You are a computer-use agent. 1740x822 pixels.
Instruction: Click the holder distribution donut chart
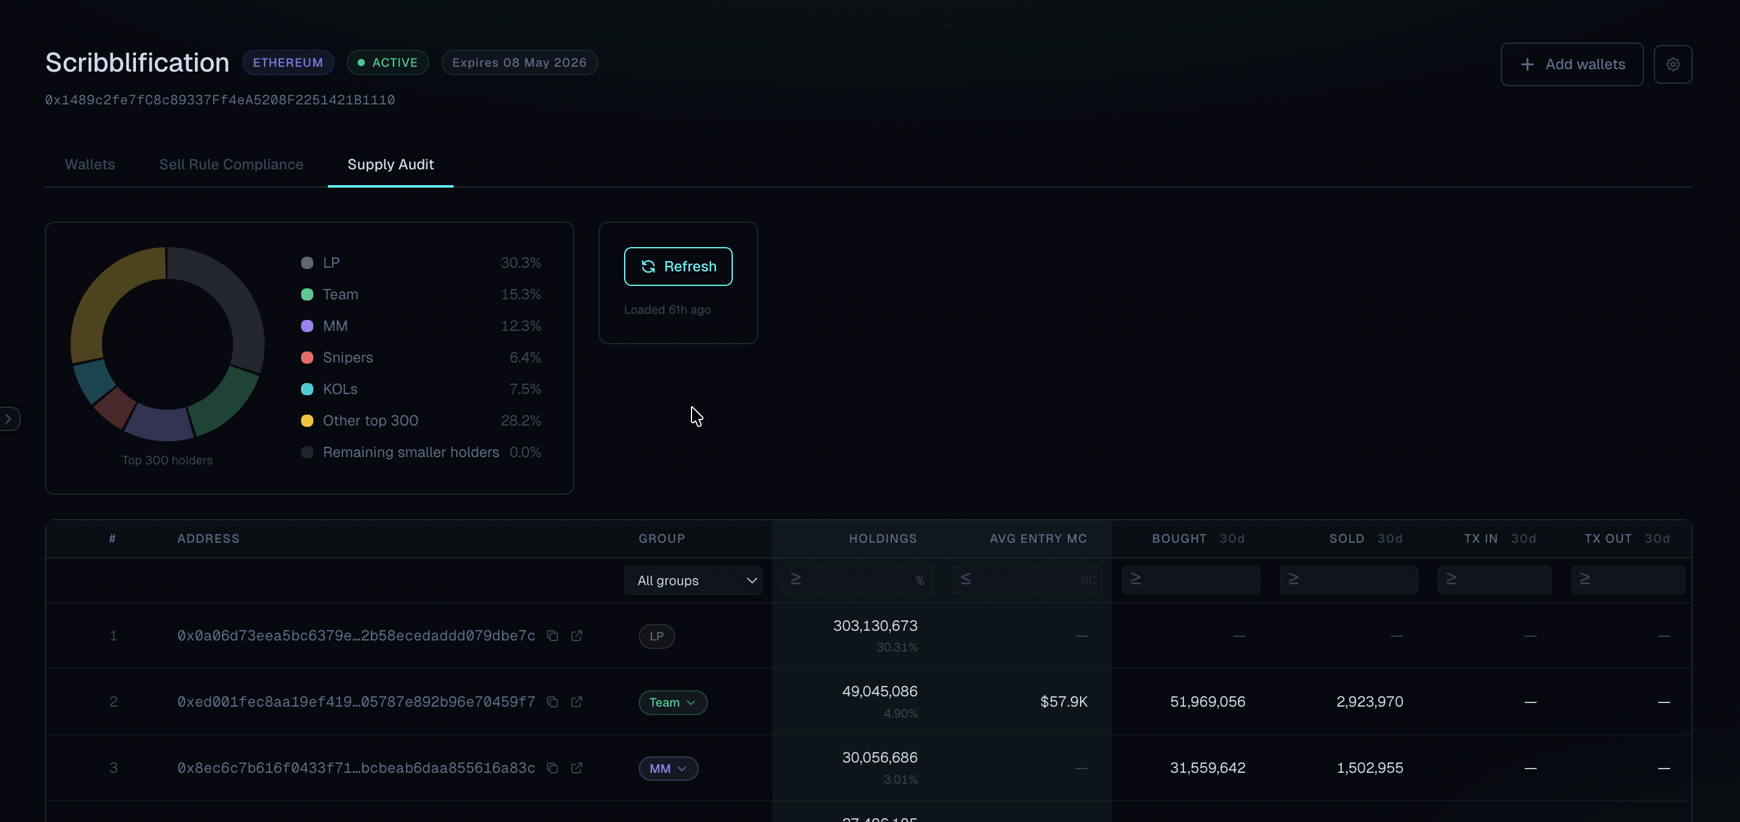168,344
